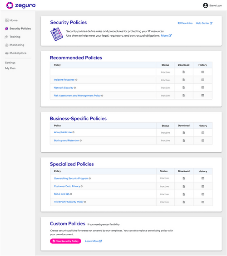Screen dimensions: 227x256
Task: Open the Risk Assessment and Management Policy
Action: click(77, 96)
